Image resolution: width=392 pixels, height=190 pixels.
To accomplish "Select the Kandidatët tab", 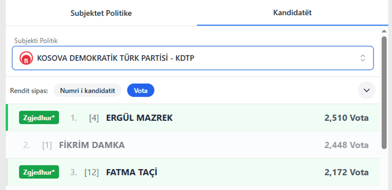I will (292, 13).
